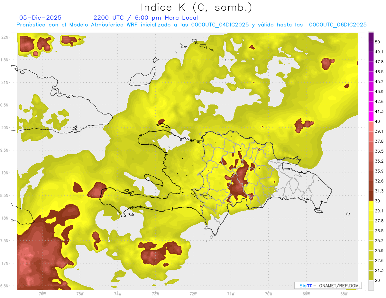The image size is (386, 298).
Task: Click the colorbar value "26.5"
Action: point(379,231)
